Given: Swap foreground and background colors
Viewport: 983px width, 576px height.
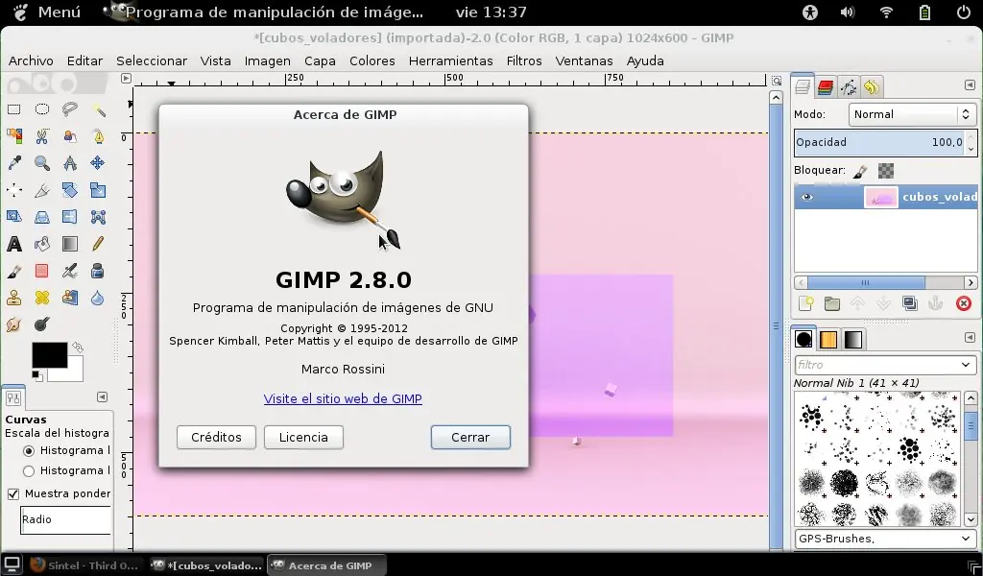Looking at the screenshot, I should coord(78,348).
